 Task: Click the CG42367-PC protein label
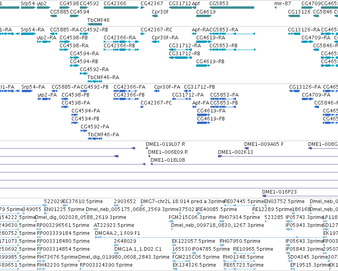156,103
